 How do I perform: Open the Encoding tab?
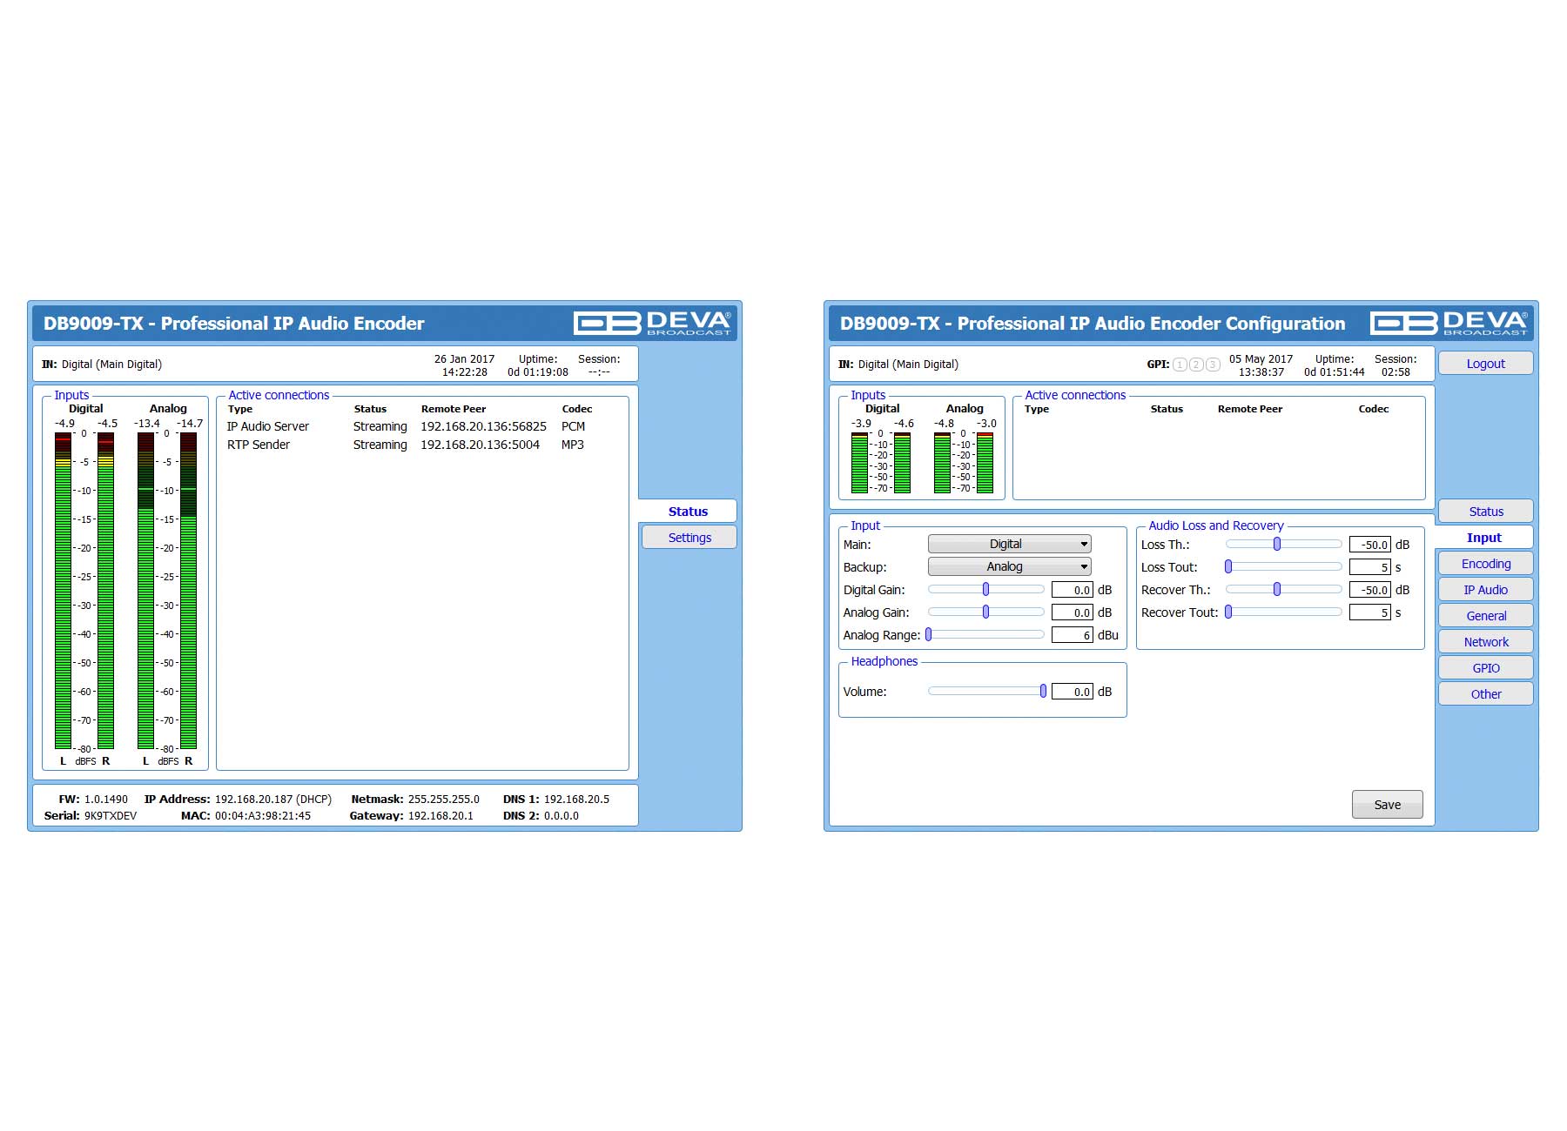pyautogui.click(x=1486, y=564)
